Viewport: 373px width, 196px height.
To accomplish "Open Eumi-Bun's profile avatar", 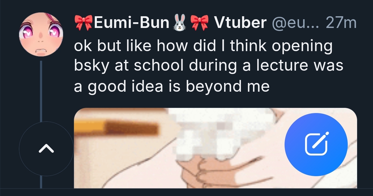I will (41, 34).
